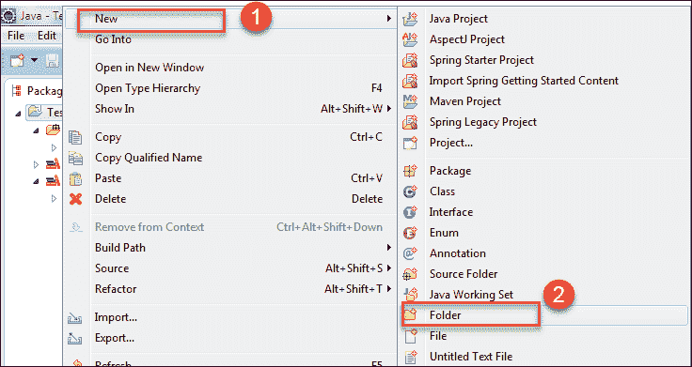Choose Maven Project entry
This screenshot has height=367, width=692.
(x=465, y=101)
